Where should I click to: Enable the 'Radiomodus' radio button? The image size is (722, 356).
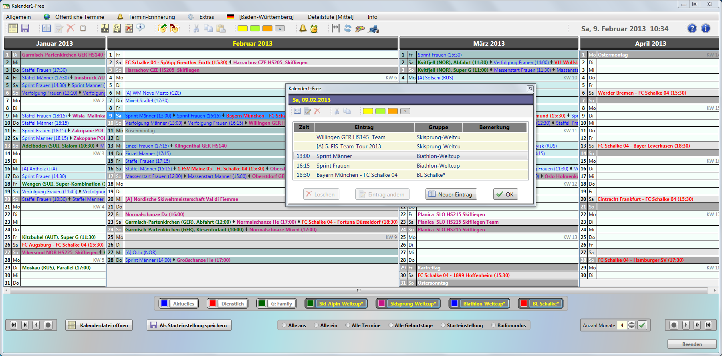(x=494, y=325)
